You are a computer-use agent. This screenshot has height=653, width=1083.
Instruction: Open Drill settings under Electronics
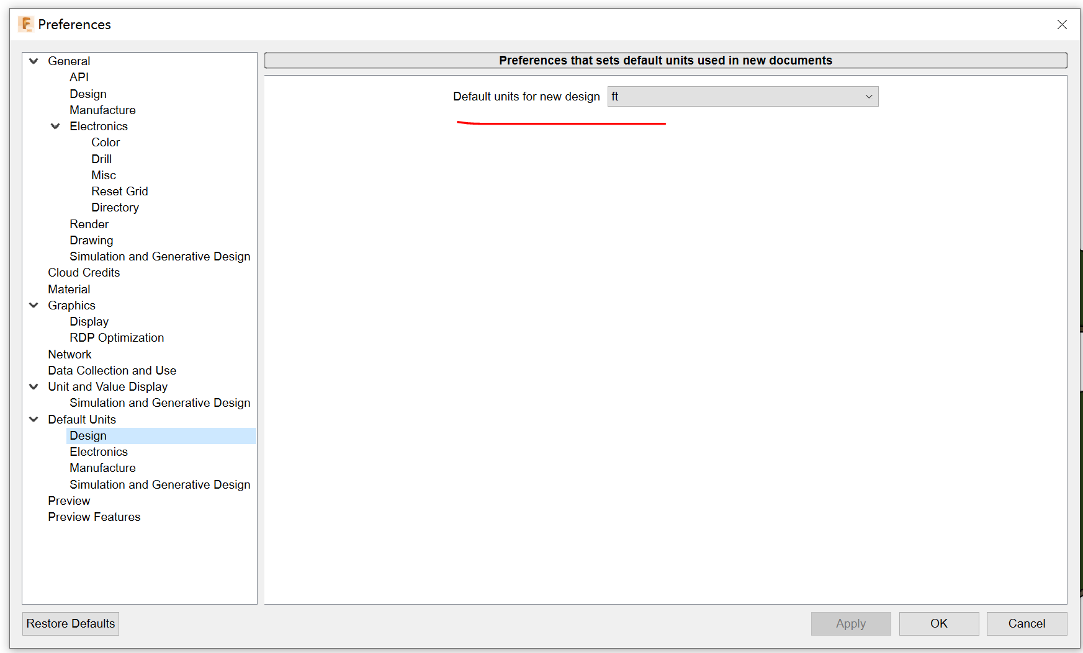point(102,159)
